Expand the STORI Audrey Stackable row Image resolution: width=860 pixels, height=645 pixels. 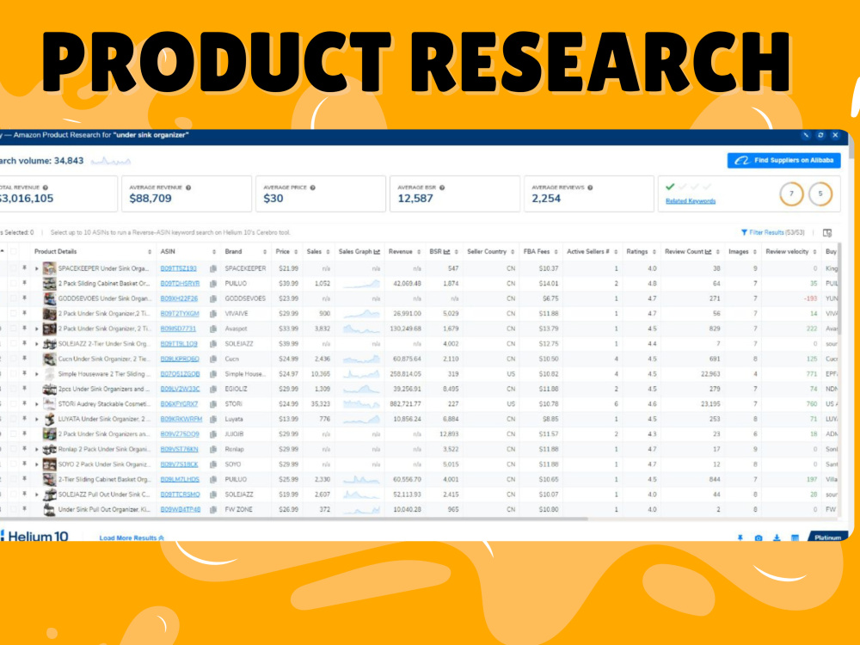point(37,404)
